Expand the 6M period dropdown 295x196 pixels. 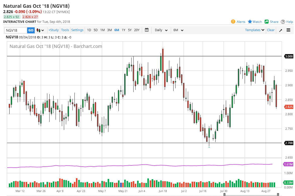coord(178,30)
